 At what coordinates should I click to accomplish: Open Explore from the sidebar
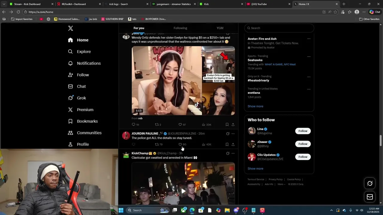click(79, 52)
